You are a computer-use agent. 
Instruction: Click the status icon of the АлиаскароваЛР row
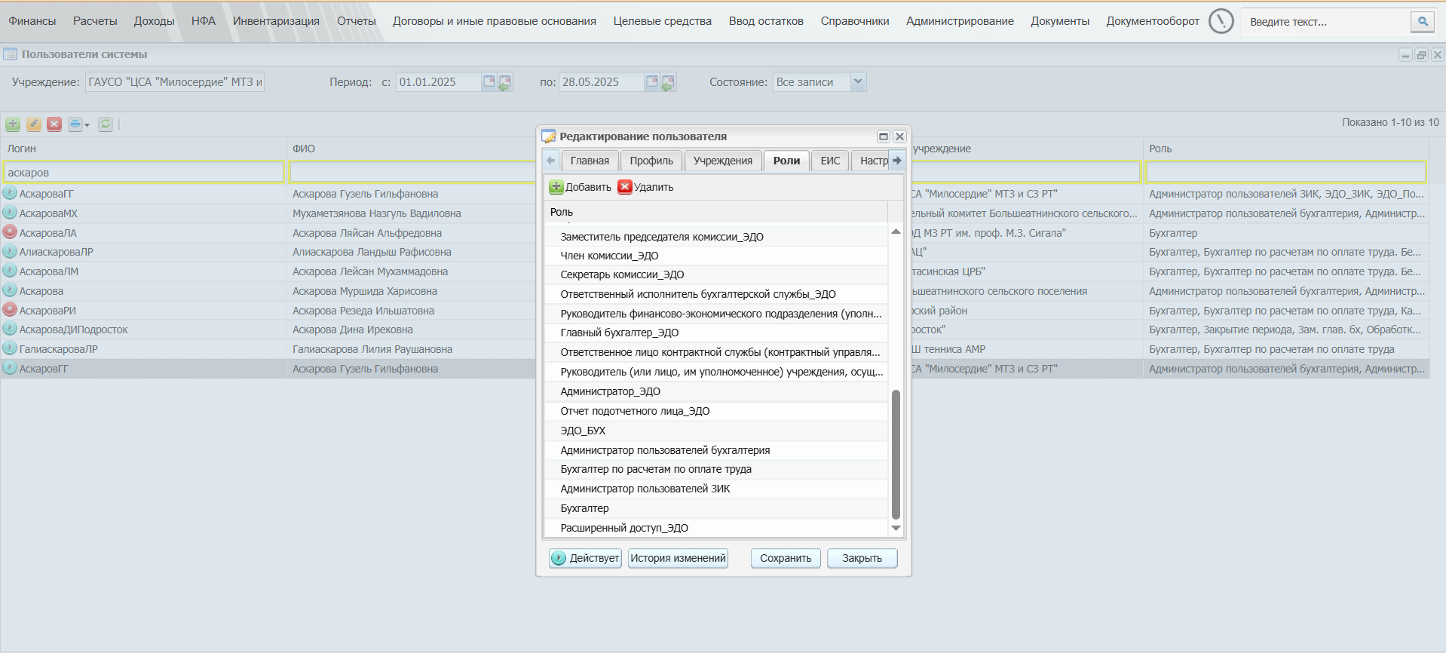click(10, 252)
